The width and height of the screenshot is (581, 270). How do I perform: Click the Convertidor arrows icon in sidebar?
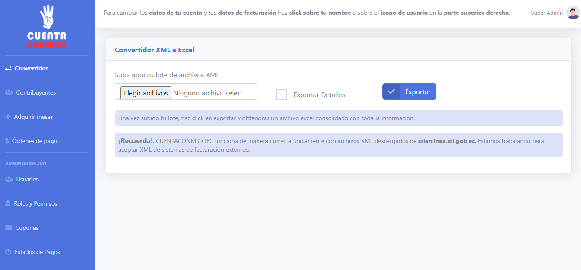pyautogui.click(x=8, y=68)
